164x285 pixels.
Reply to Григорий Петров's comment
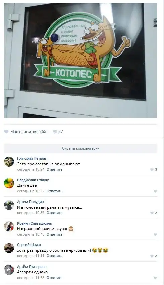(x=54, y=169)
